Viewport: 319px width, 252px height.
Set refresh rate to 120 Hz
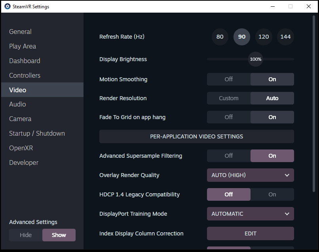pos(264,37)
